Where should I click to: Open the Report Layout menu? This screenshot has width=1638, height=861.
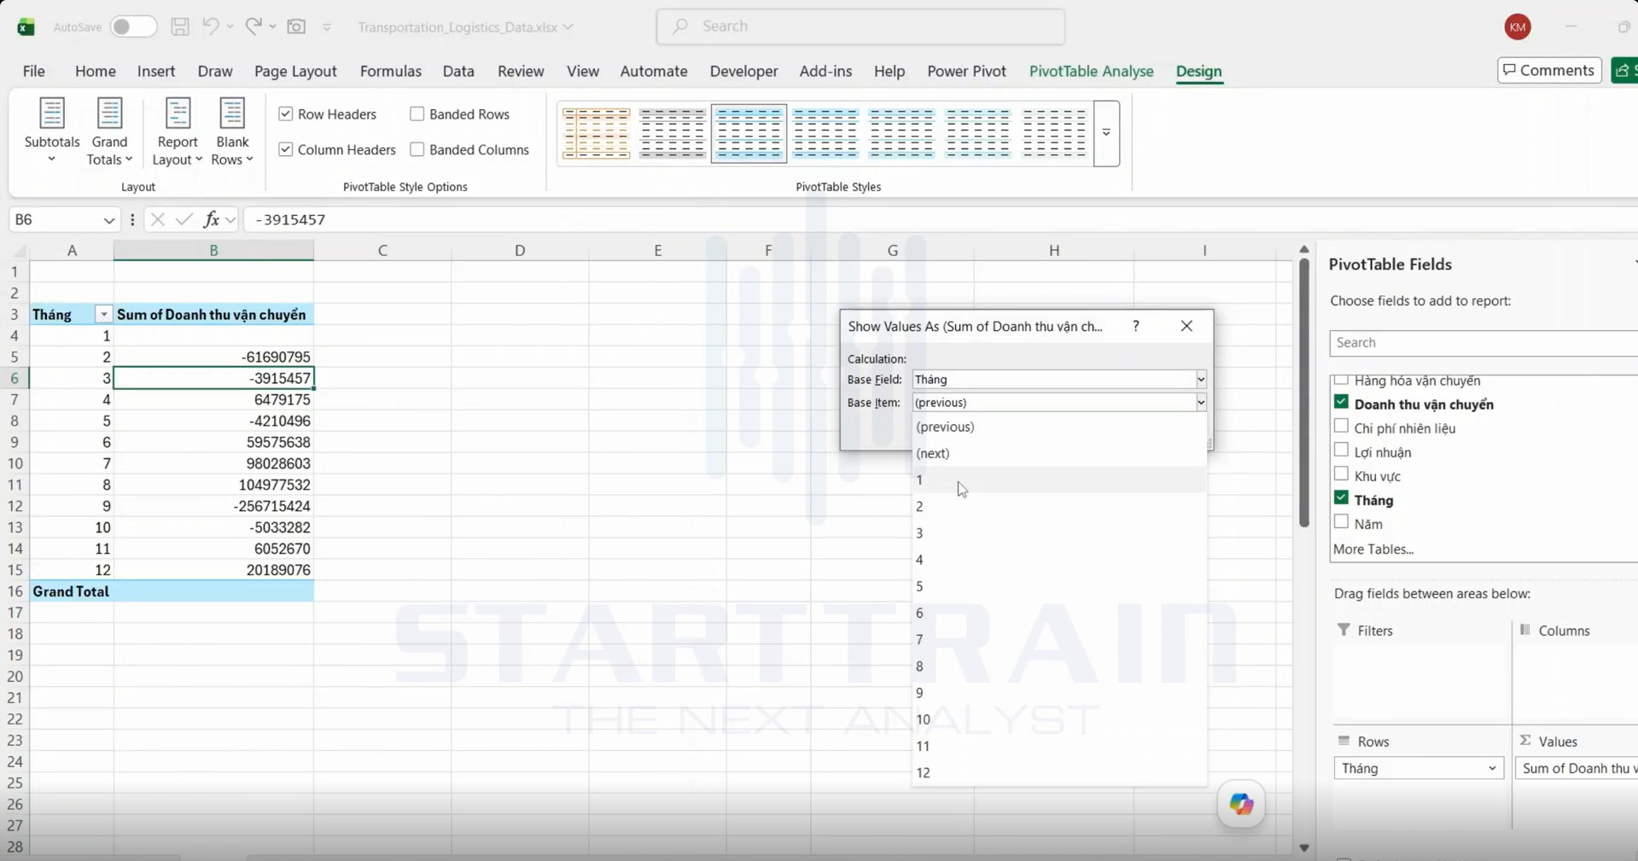177,132
